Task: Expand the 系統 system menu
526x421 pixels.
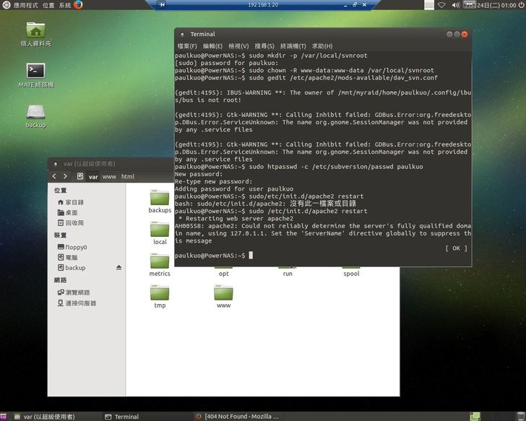Action: click(x=65, y=5)
